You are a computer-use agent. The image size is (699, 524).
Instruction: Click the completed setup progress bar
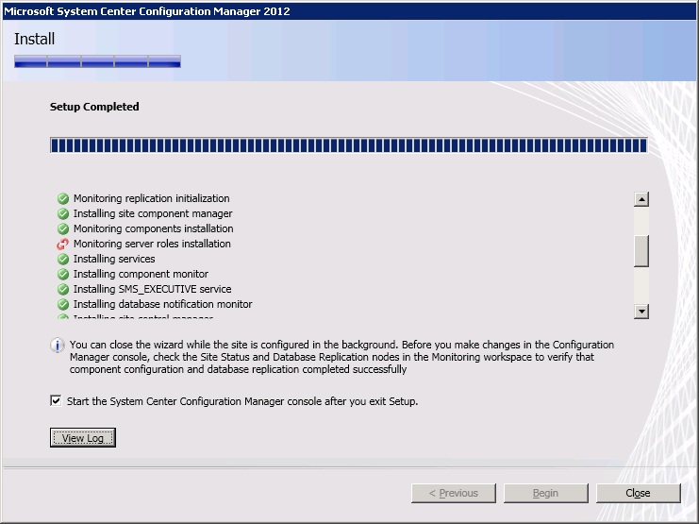349,145
